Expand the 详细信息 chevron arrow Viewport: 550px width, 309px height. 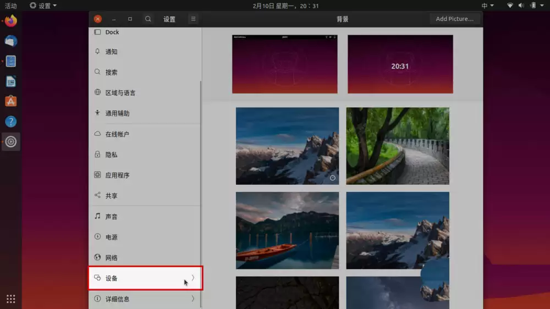coord(193,299)
